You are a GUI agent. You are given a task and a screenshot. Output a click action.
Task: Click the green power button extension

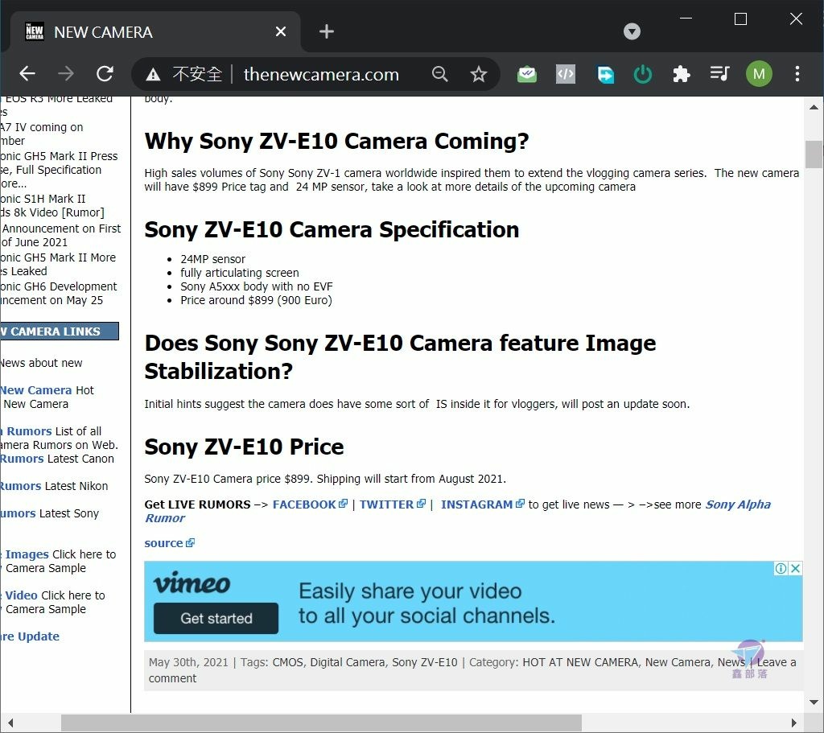(x=643, y=74)
